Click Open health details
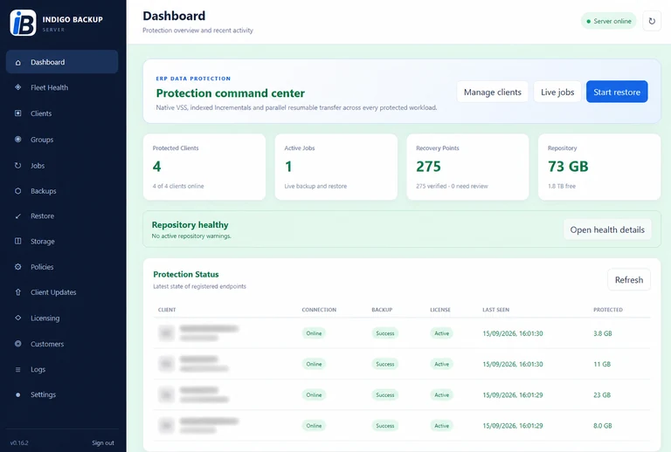671x452 pixels. (x=607, y=229)
